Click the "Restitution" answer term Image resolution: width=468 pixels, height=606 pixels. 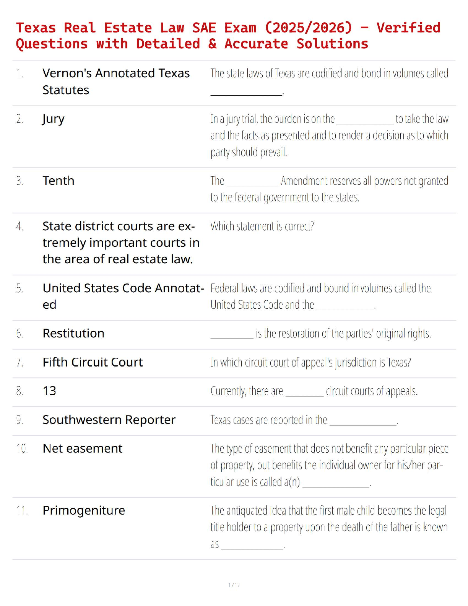(73, 333)
